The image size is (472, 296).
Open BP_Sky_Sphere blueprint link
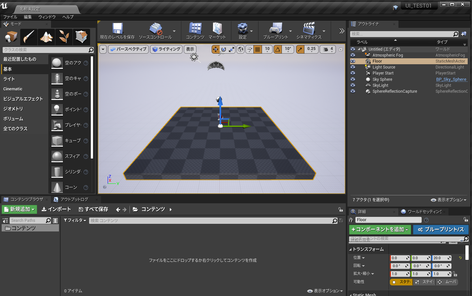451,79
